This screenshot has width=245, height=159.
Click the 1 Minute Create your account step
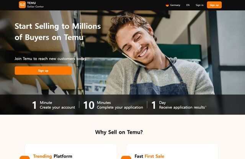point(54,105)
